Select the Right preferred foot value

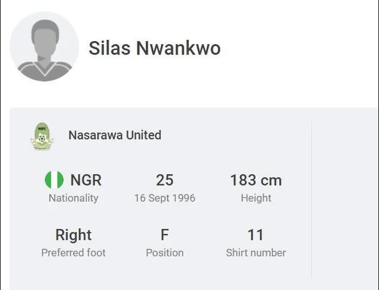[74, 235]
